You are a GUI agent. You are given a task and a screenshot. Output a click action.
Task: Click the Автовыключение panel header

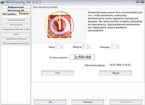(x=88, y=7)
